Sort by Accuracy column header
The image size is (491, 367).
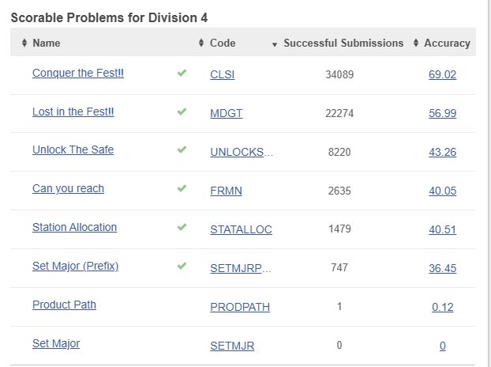click(x=446, y=43)
